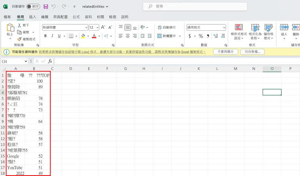Image resolution: width=300 pixels, height=176 pixels.
Task: Switch to the 檢視 ribbon tab
Action: tap(113, 17)
